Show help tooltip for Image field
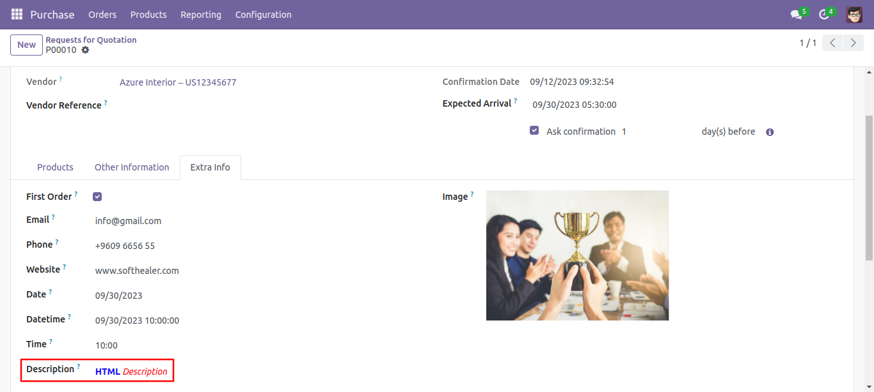The height and width of the screenshot is (392, 874). (472, 194)
